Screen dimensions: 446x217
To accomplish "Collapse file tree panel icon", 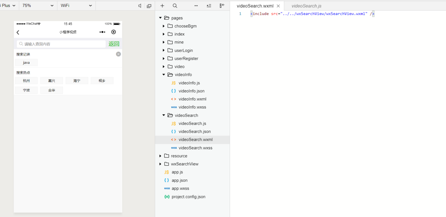I will pos(222,6).
